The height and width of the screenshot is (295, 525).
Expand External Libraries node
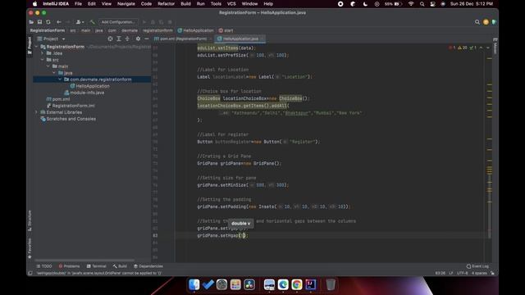pyautogui.click(x=36, y=112)
